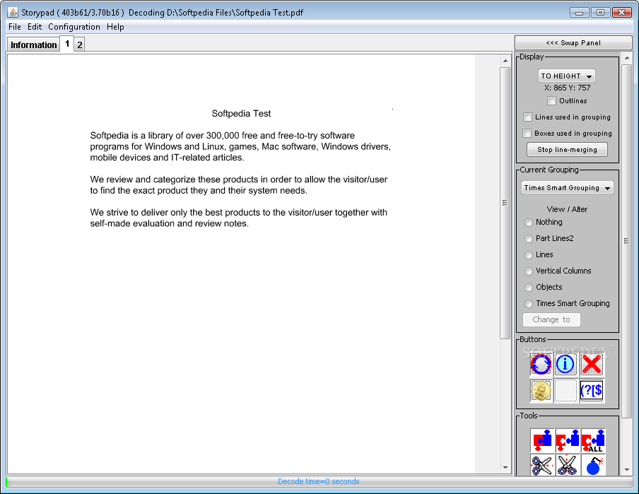Select the Nothing radio option
The image size is (639, 494).
click(x=529, y=223)
